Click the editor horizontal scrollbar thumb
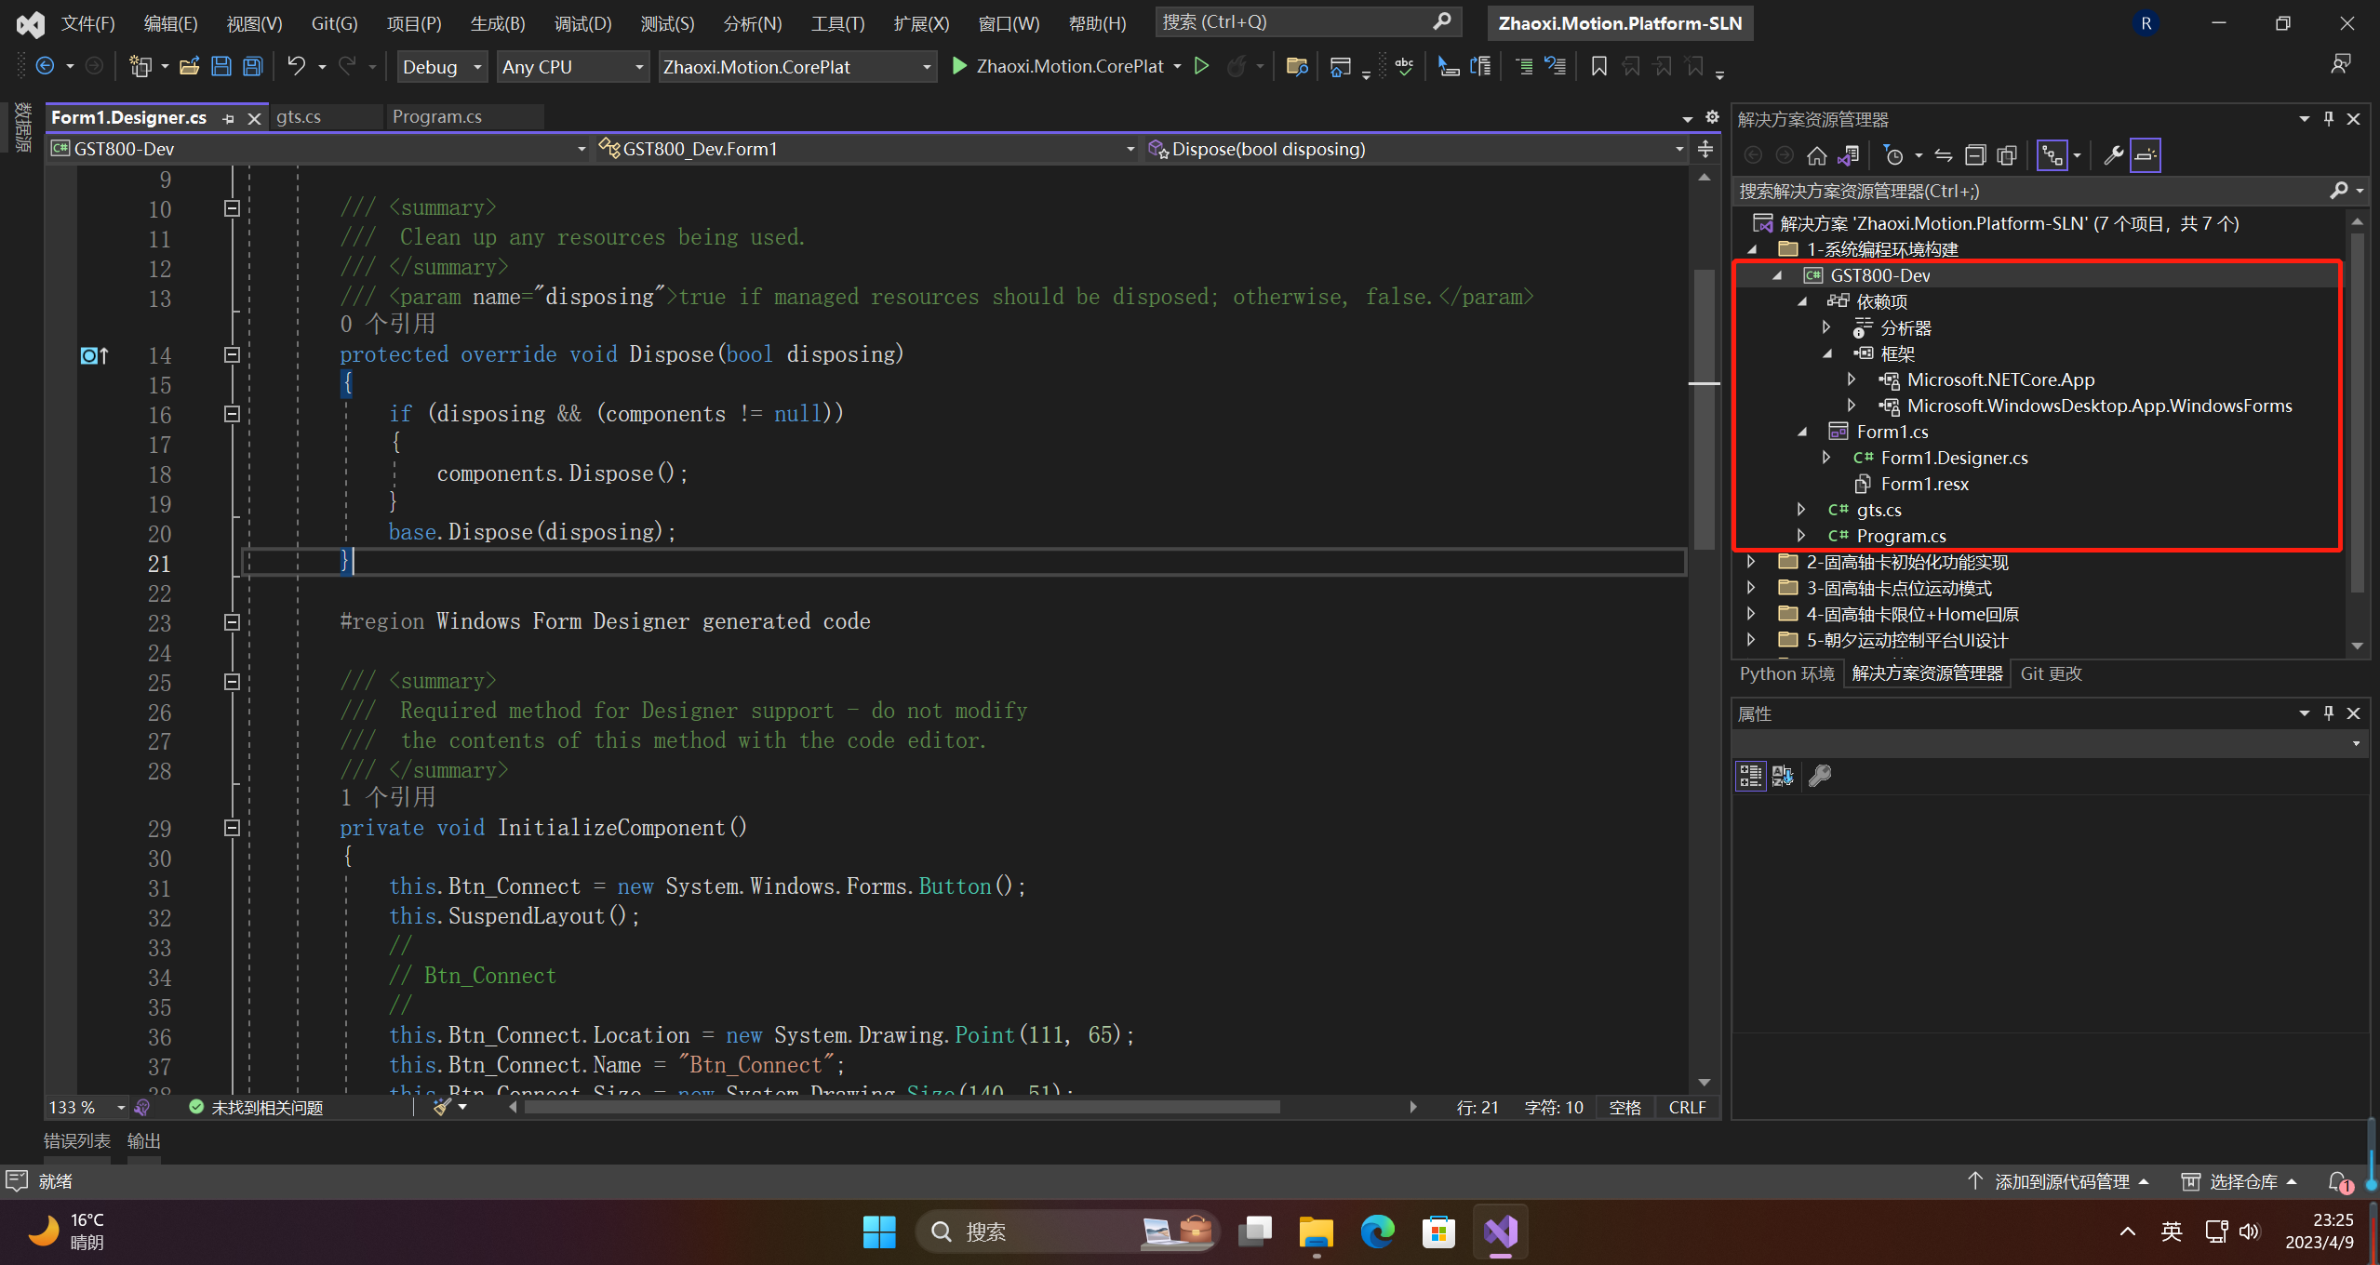Viewport: 2380px width, 1265px height. [x=901, y=1107]
